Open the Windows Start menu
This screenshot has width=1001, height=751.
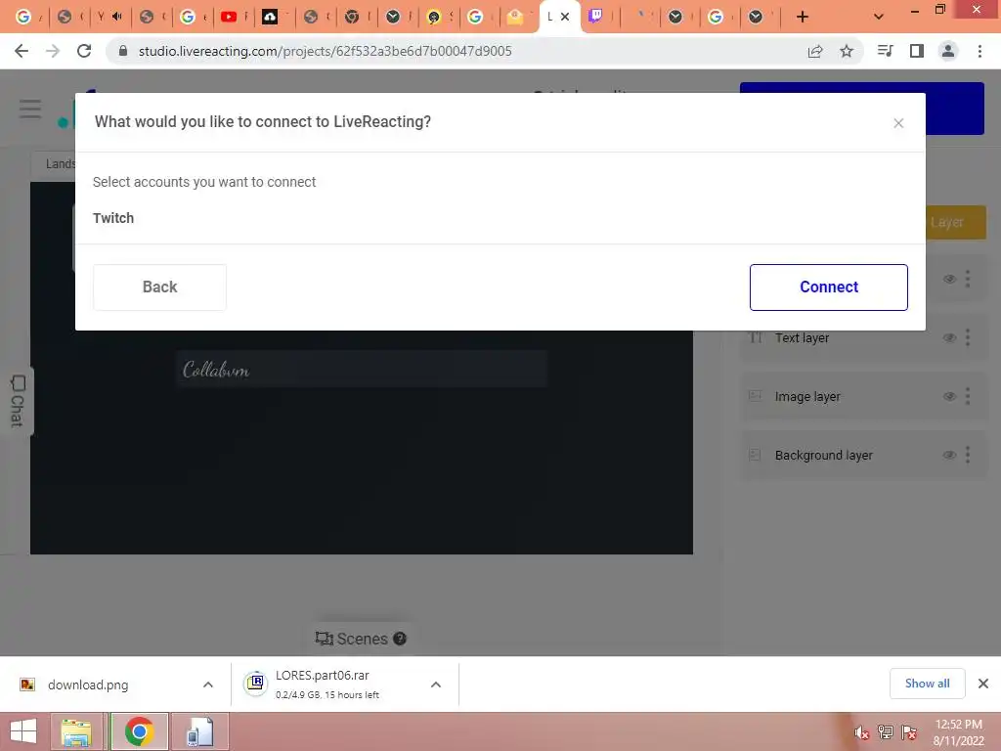(23, 731)
